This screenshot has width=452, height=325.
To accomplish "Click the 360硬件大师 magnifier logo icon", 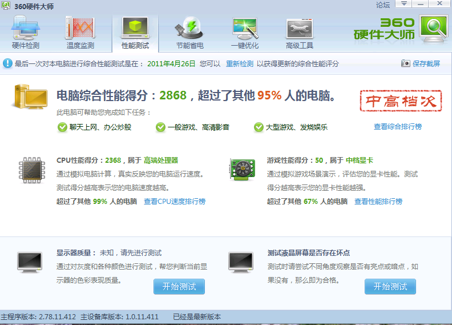I will [433, 29].
